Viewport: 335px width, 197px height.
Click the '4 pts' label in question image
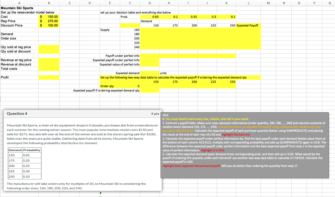click(x=155, y=114)
